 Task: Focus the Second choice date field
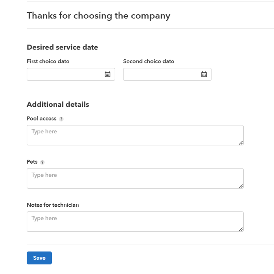tap(160, 74)
